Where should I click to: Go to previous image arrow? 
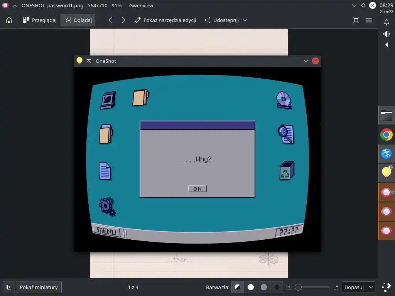point(110,20)
